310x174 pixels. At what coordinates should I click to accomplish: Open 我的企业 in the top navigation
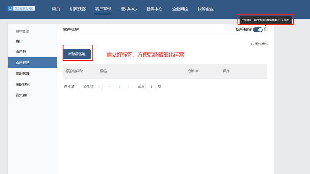(205, 9)
